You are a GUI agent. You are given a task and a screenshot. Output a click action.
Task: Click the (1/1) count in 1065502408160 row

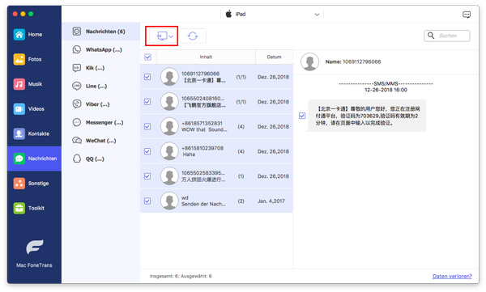tap(241, 102)
